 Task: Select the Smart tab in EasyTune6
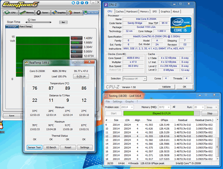[x=75, y=12]
